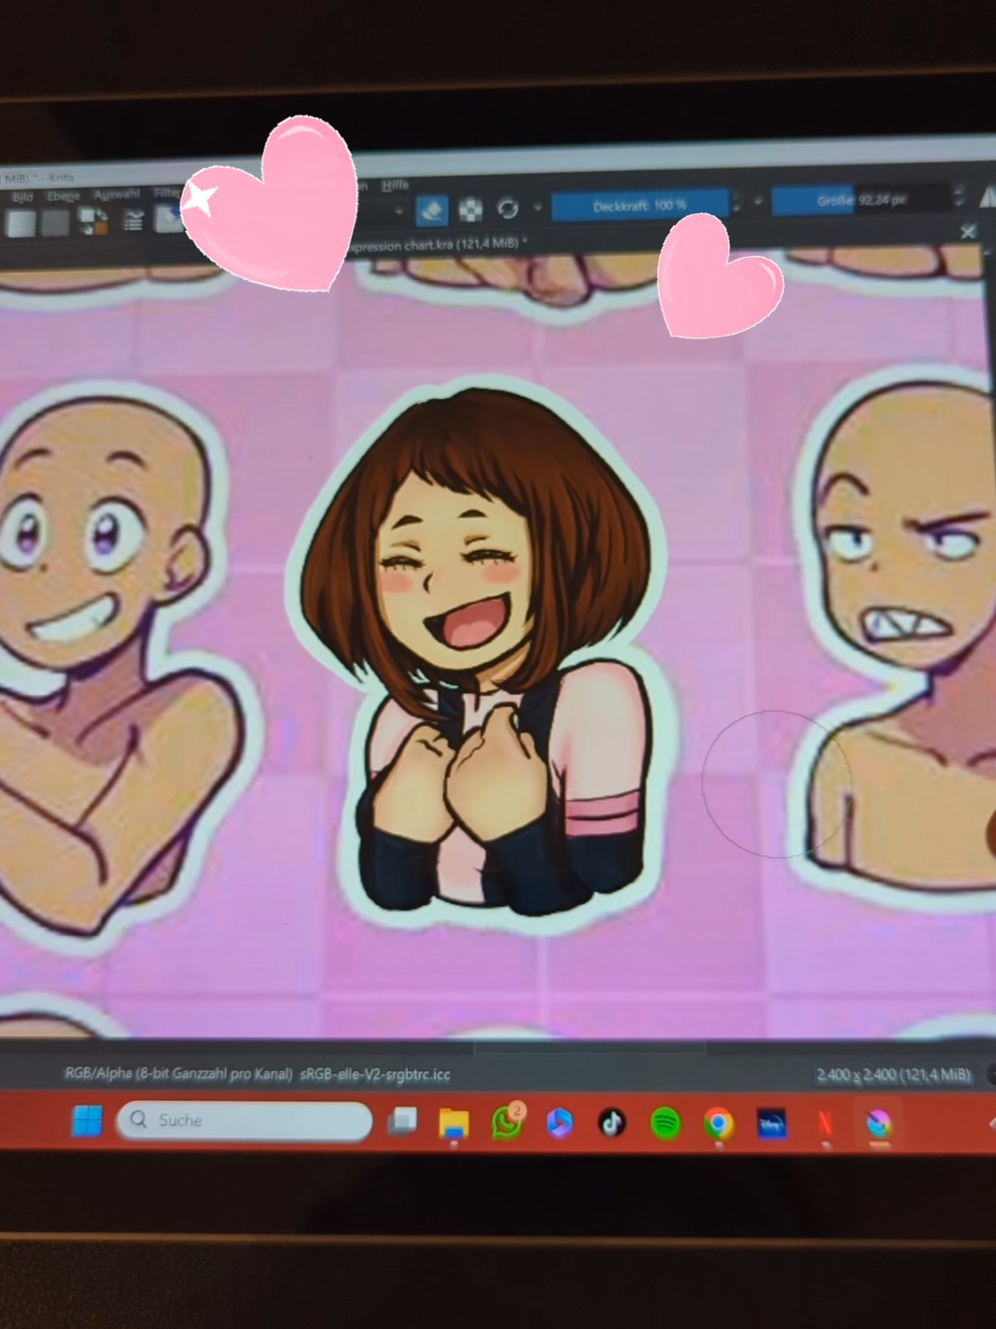Open Spotify from the taskbar
The height and width of the screenshot is (1329, 996).
pyautogui.click(x=665, y=1124)
